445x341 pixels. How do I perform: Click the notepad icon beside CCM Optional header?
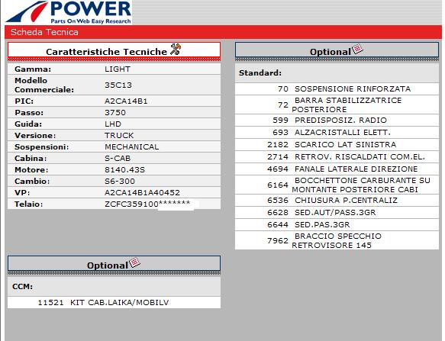134,262
